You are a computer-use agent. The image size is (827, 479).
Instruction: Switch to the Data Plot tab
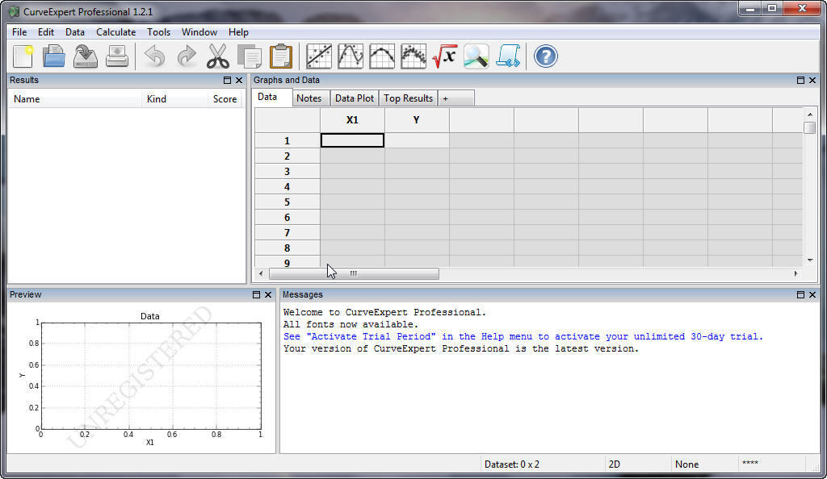tap(355, 98)
